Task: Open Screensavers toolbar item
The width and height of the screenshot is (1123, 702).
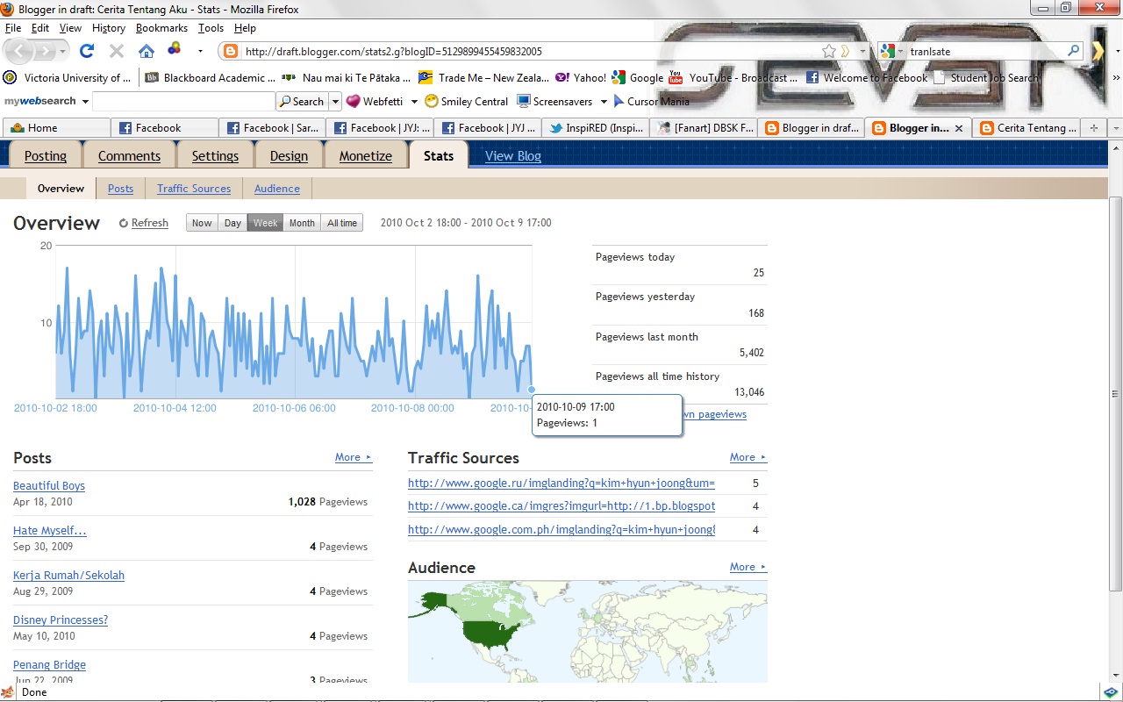Action: pyautogui.click(x=554, y=101)
